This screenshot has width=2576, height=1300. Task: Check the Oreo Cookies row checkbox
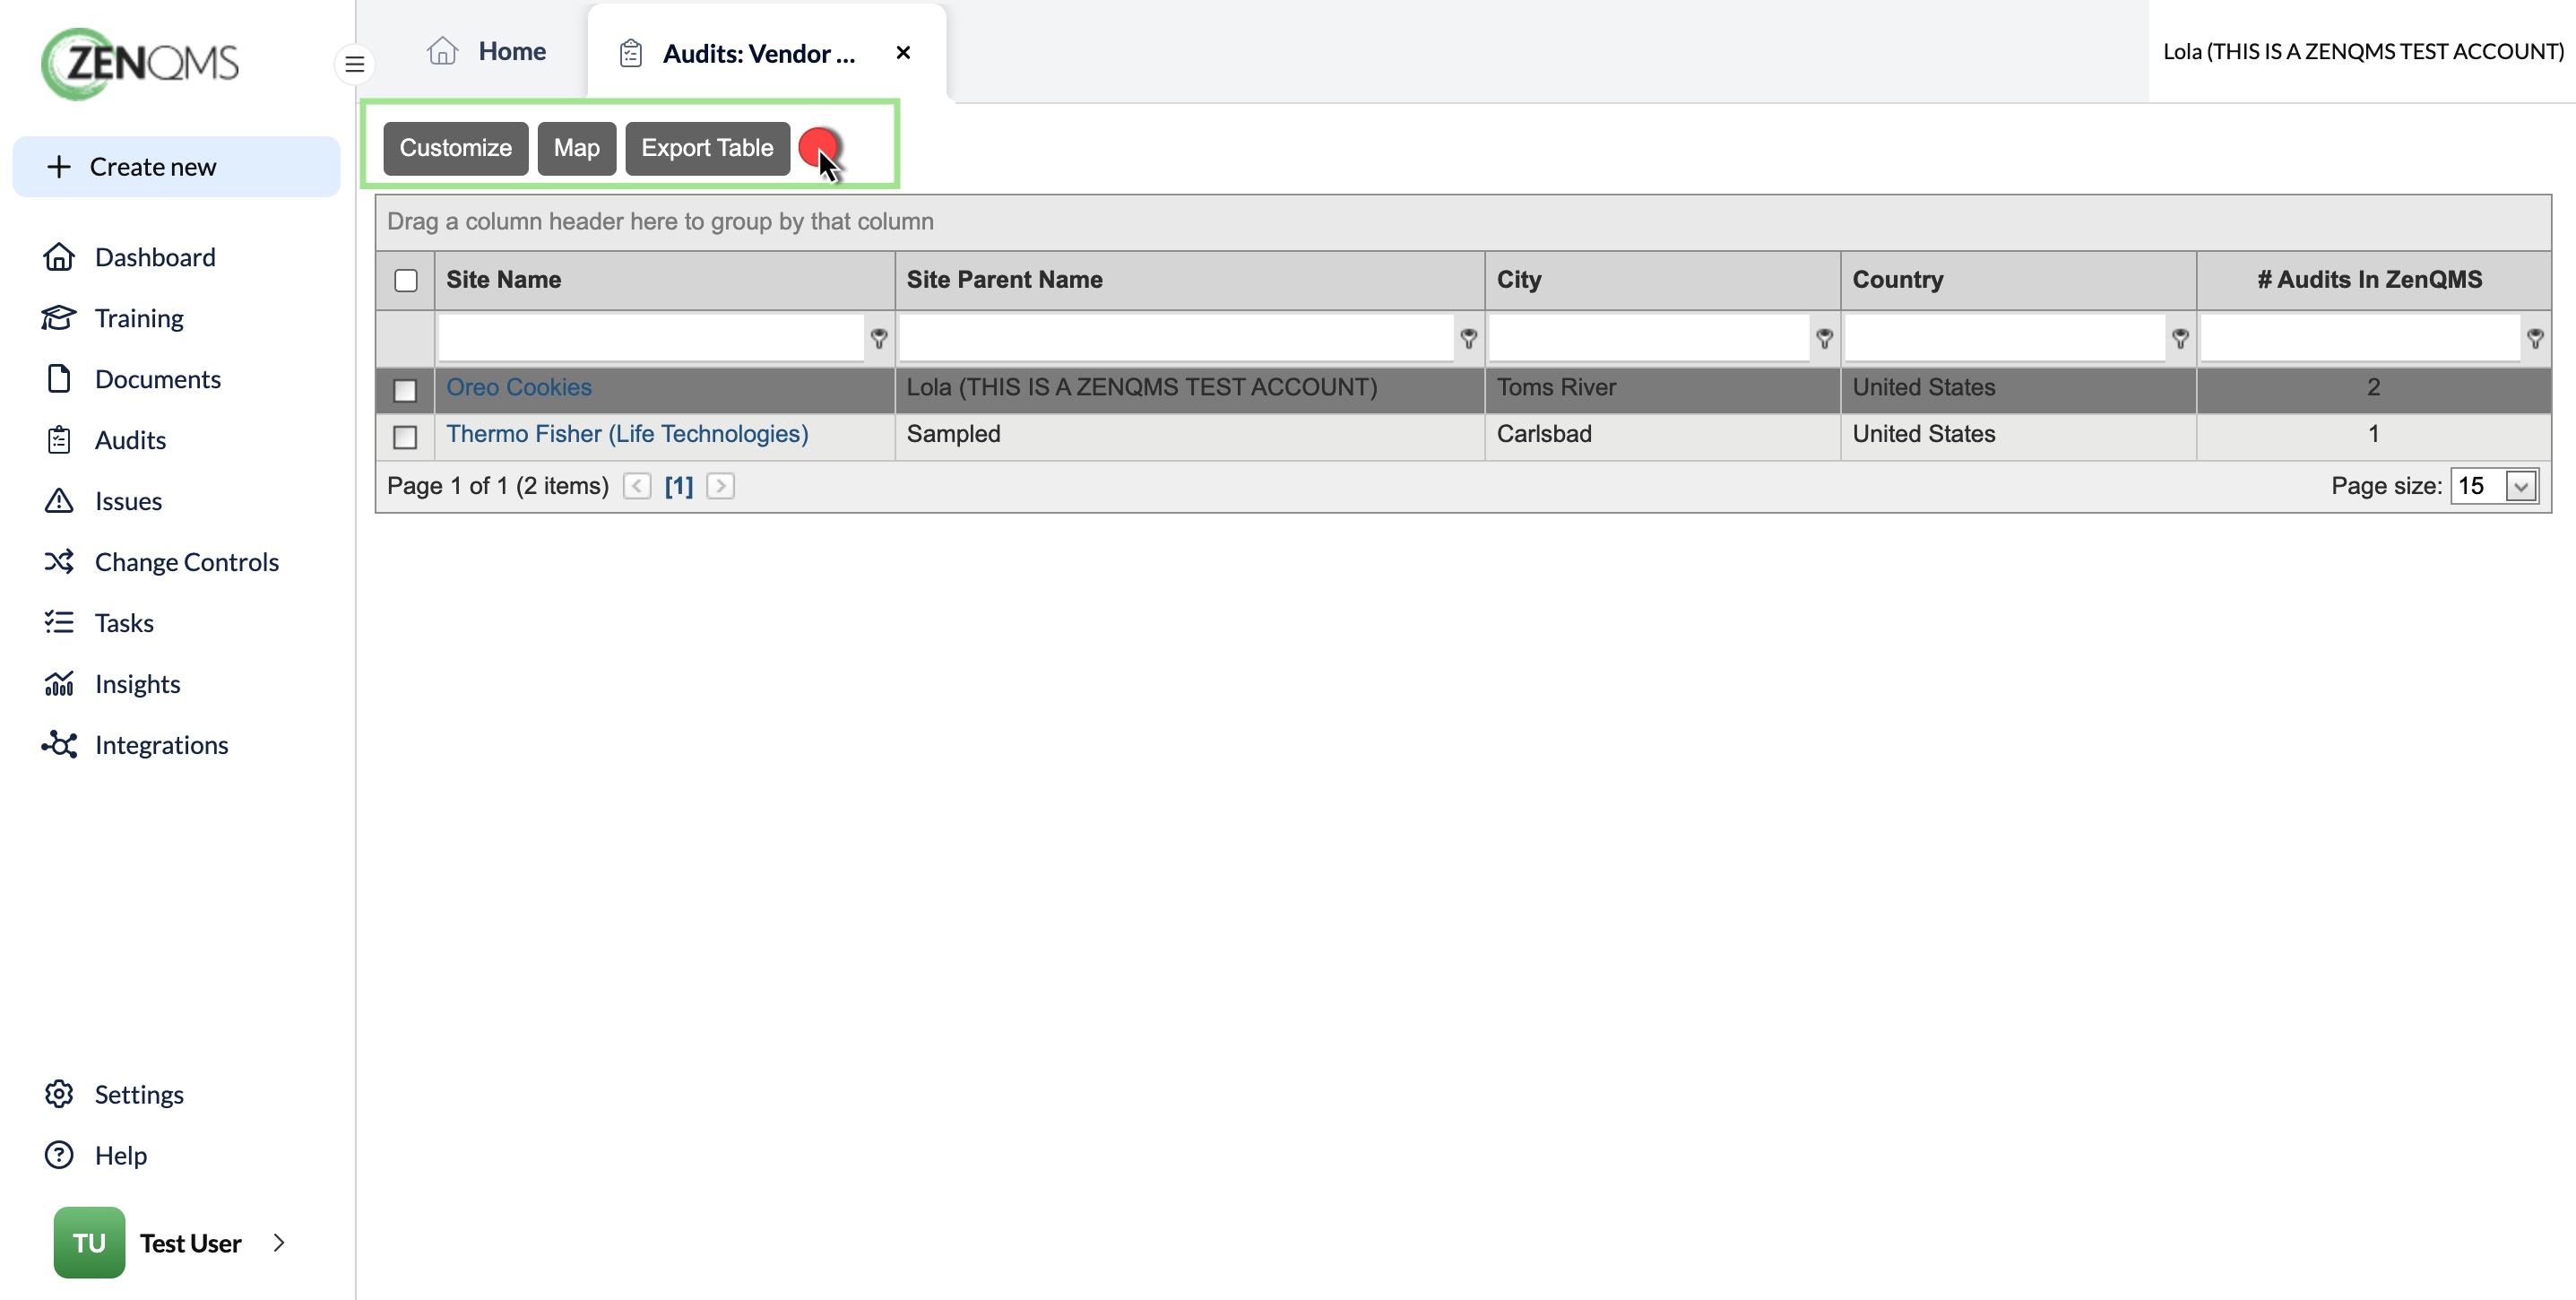point(405,391)
